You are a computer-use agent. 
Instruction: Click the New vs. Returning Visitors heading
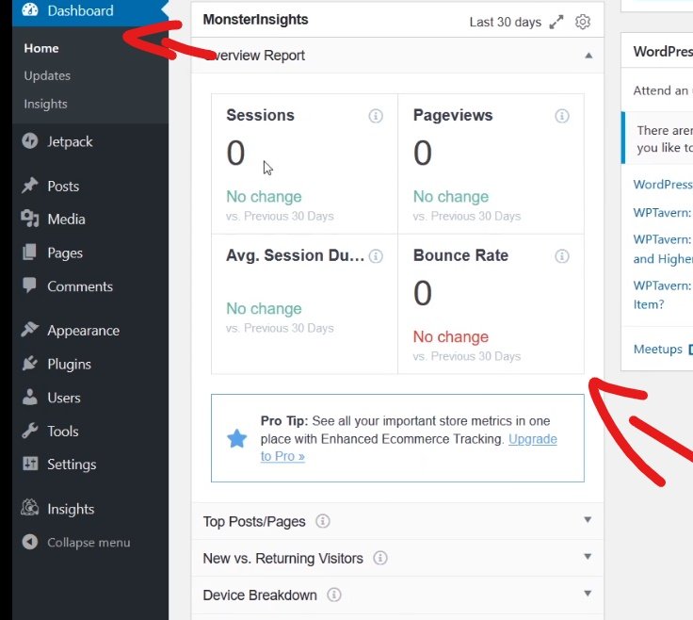click(282, 559)
